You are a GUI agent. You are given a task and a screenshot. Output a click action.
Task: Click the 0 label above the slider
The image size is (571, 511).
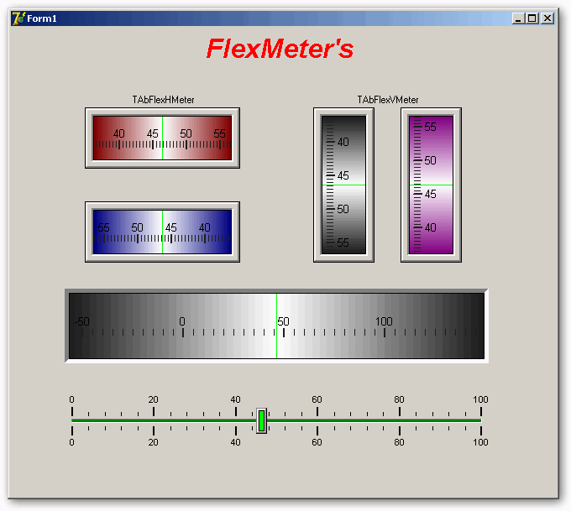coord(71,399)
